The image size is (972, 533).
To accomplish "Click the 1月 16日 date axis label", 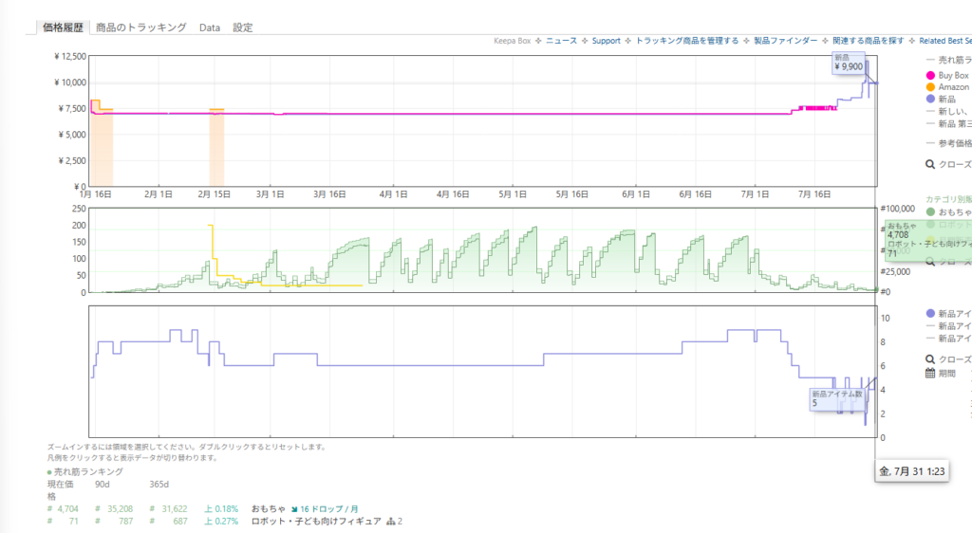I will point(96,194).
